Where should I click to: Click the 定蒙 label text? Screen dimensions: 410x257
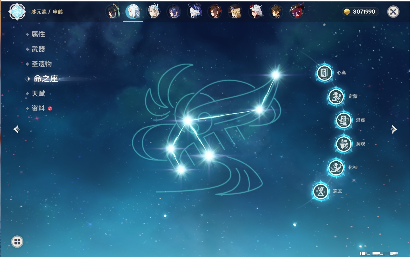click(x=353, y=96)
